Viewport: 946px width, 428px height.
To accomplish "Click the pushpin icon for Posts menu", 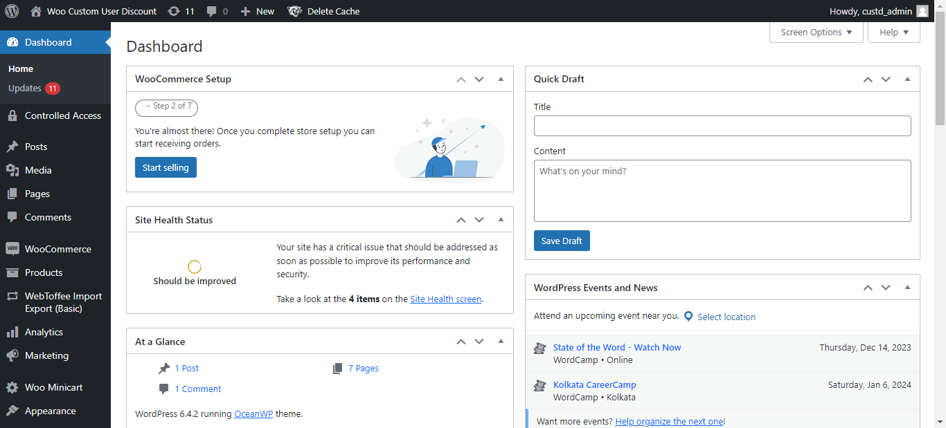I will point(12,147).
